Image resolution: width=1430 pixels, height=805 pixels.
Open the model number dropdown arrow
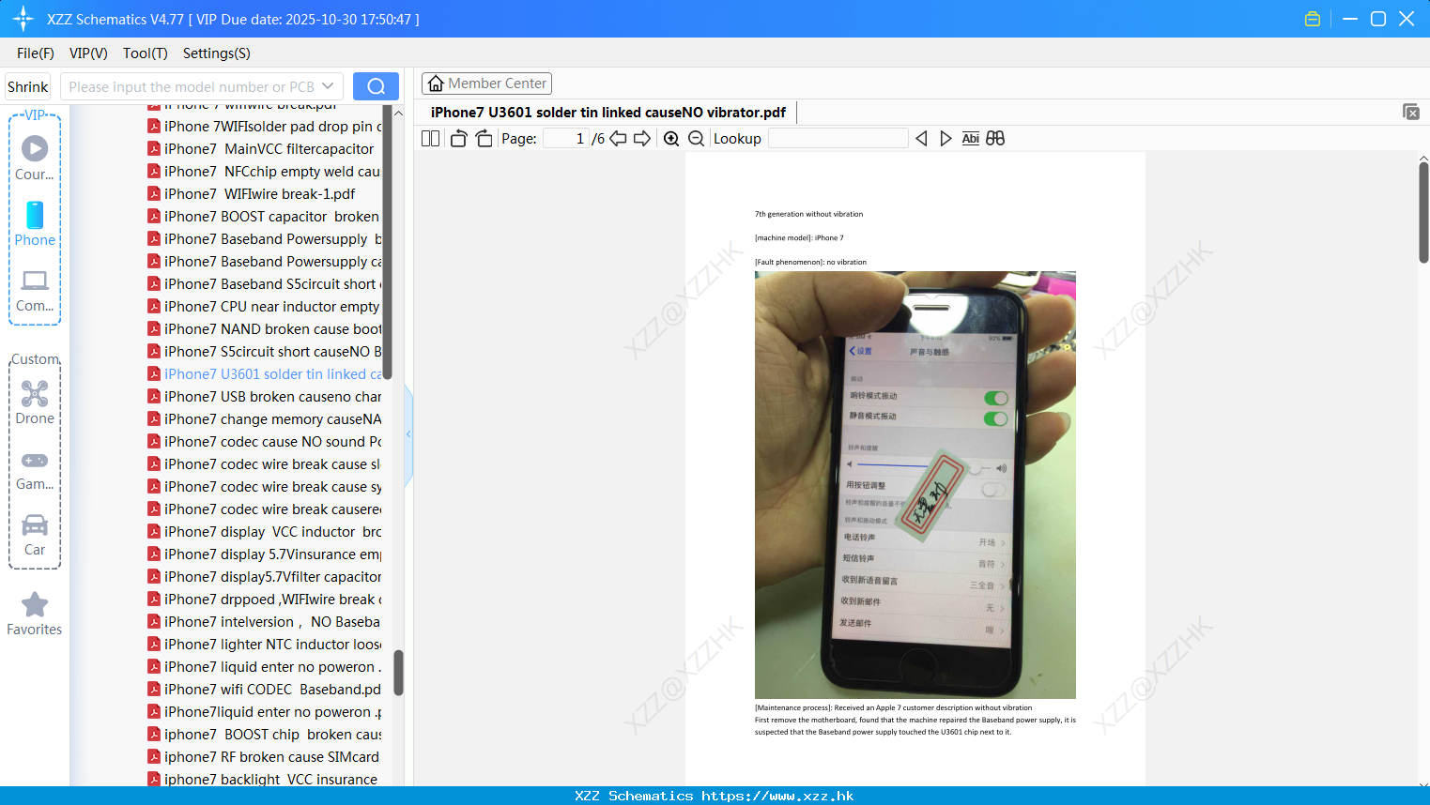tap(328, 86)
